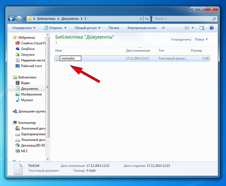The image size is (226, 186).
Task: Click the Печать toolbar button
Action: pos(114,28)
